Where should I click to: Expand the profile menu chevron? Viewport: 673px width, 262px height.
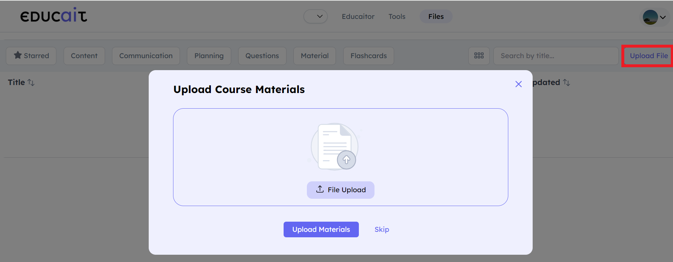(663, 17)
